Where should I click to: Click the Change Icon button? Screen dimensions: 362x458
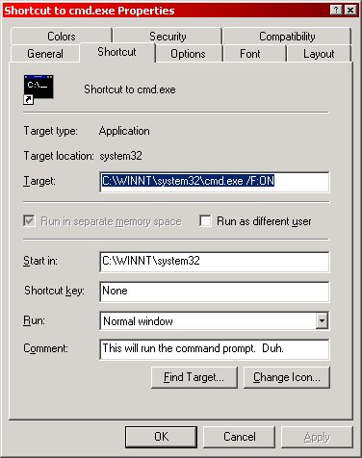tap(287, 377)
